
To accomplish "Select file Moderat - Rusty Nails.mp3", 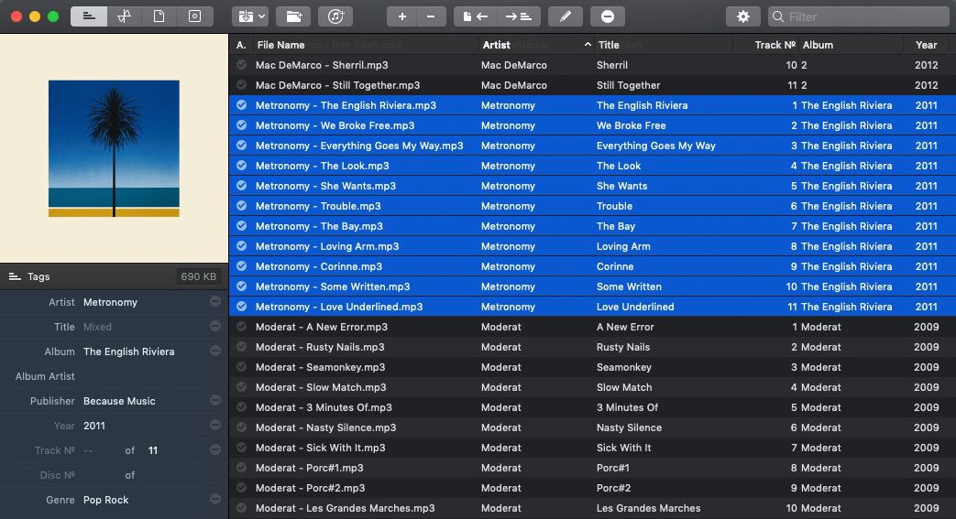I will click(320, 347).
